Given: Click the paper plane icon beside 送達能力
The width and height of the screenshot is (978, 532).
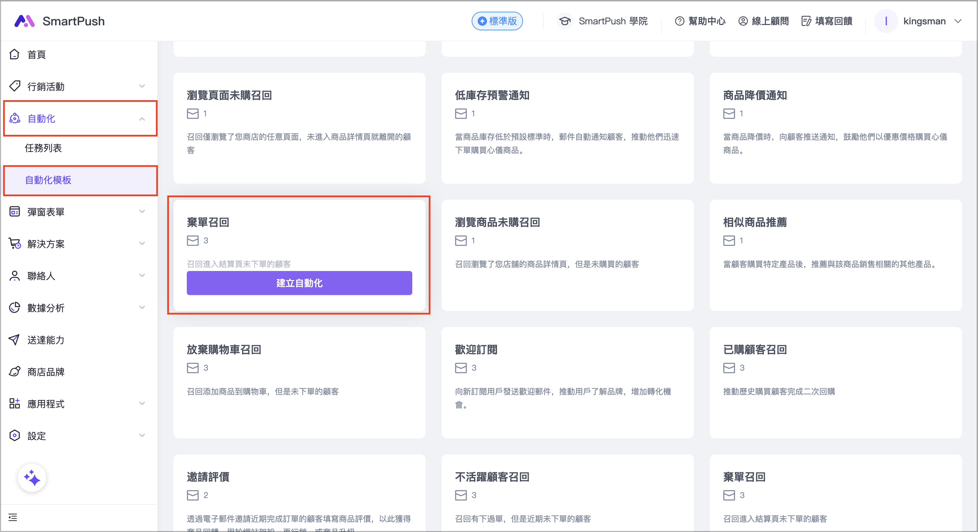Looking at the screenshot, I should [x=14, y=340].
